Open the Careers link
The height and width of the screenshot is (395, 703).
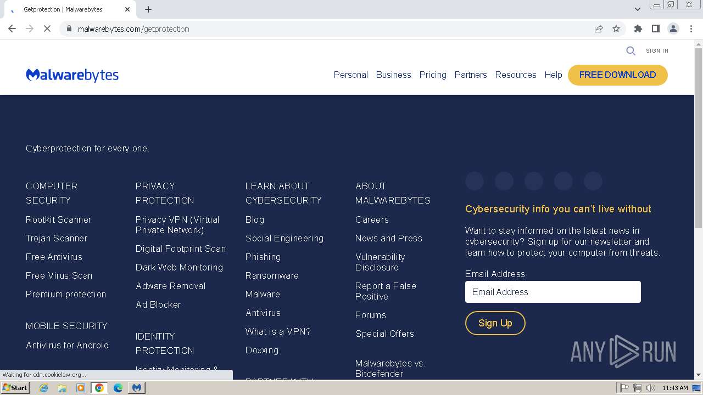pos(372,219)
